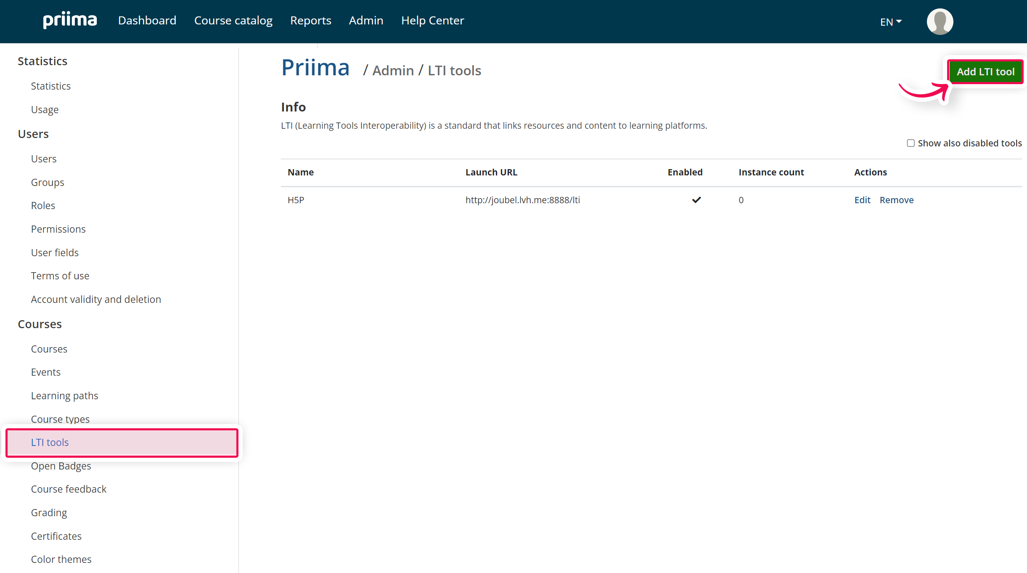Screen dimensions: 1027x573
Task: Open Reports in the top navigation
Action: (311, 20)
